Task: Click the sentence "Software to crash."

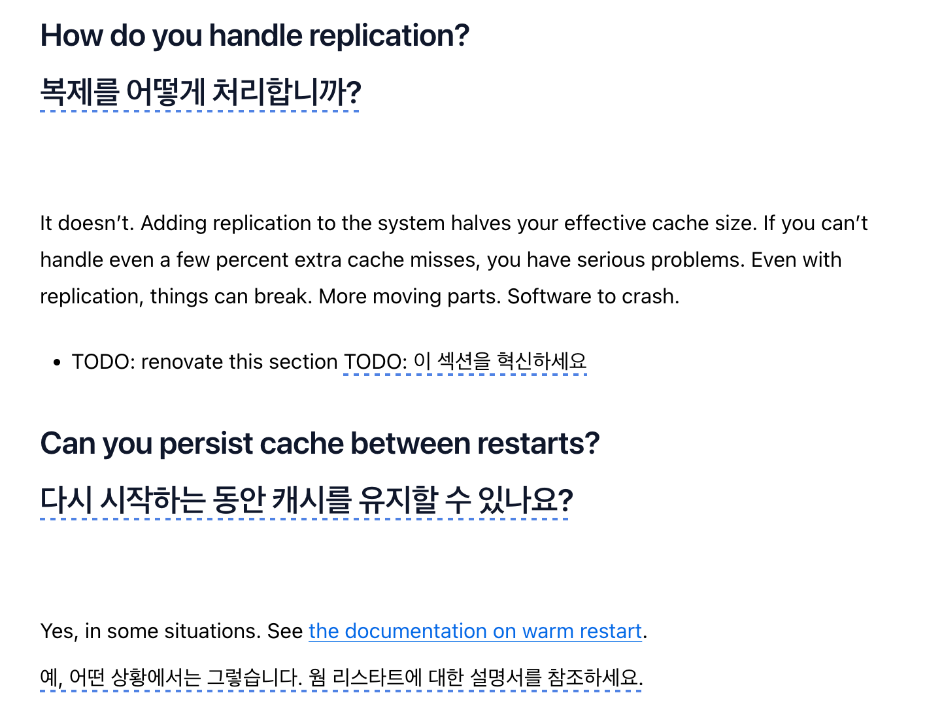Action: (593, 297)
